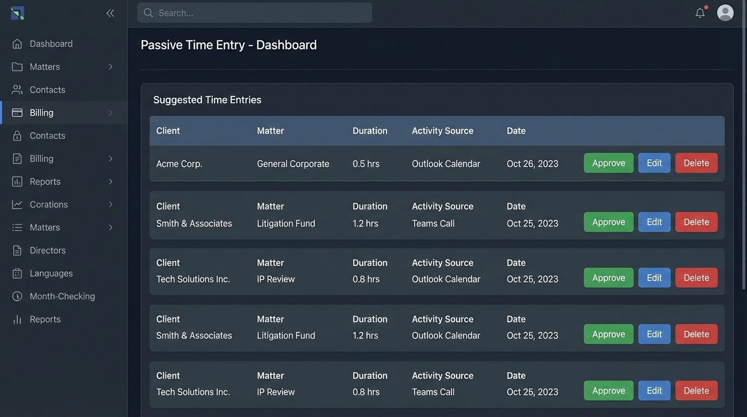Click the Corations line chart icon
The image size is (747, 417).
17,204
